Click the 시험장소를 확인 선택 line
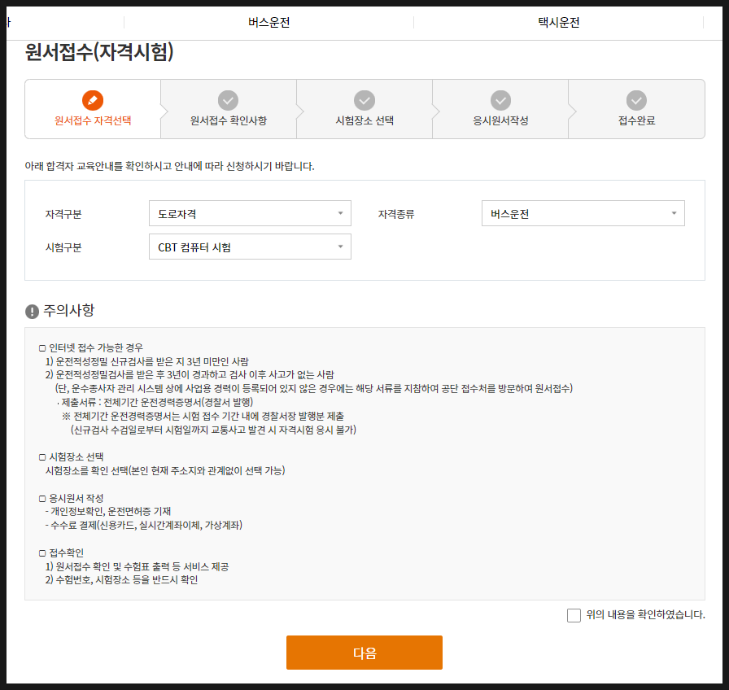729x690 pixels. point(165,471)
